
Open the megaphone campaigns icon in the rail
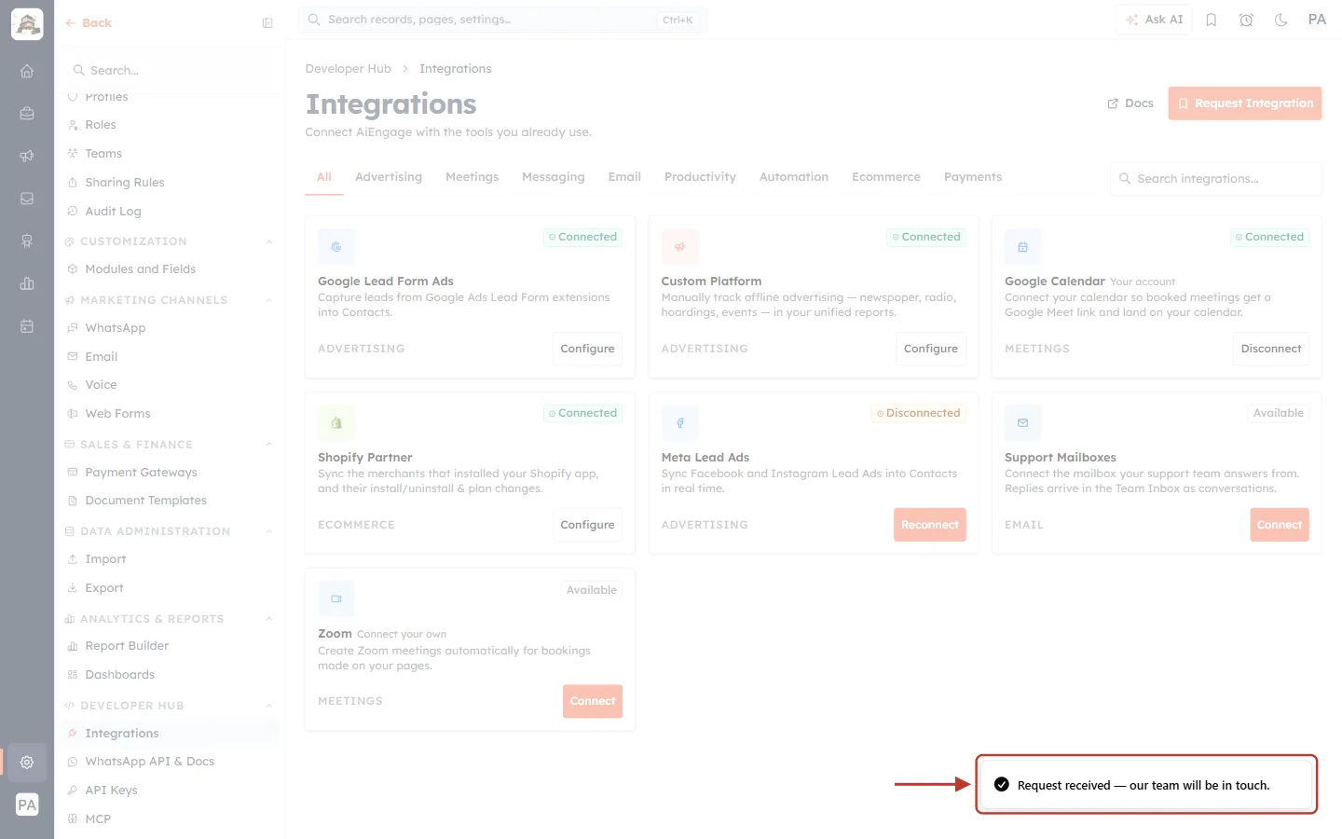click(27, 156)
